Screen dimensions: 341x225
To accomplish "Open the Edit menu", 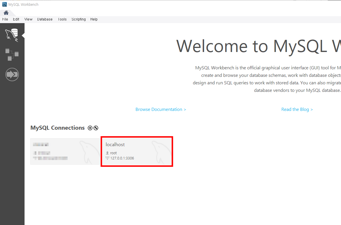I will pyautogui.click(x=16, y=19).
